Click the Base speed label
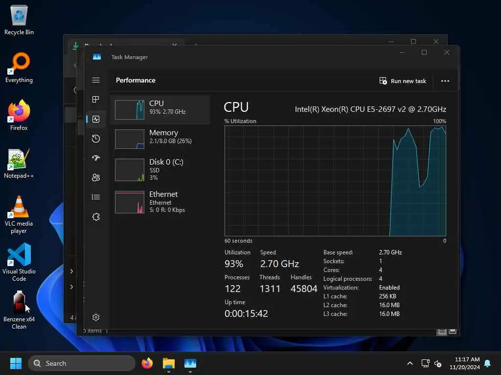Viewport: 501px width, 375px height. (x=338, y=252)
